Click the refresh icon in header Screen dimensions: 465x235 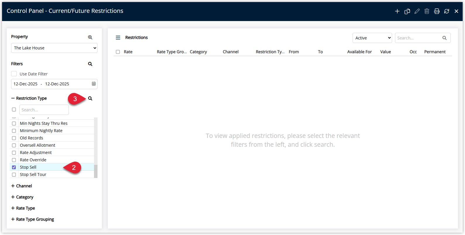point(447,11)
